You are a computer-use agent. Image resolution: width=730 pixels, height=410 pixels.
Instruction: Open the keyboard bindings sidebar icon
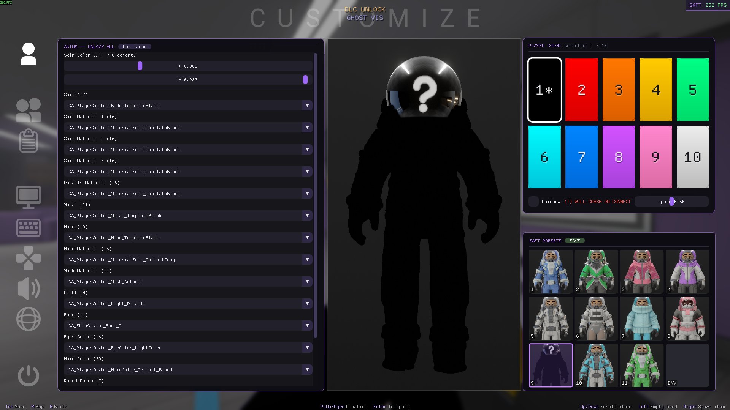point(29,228)
